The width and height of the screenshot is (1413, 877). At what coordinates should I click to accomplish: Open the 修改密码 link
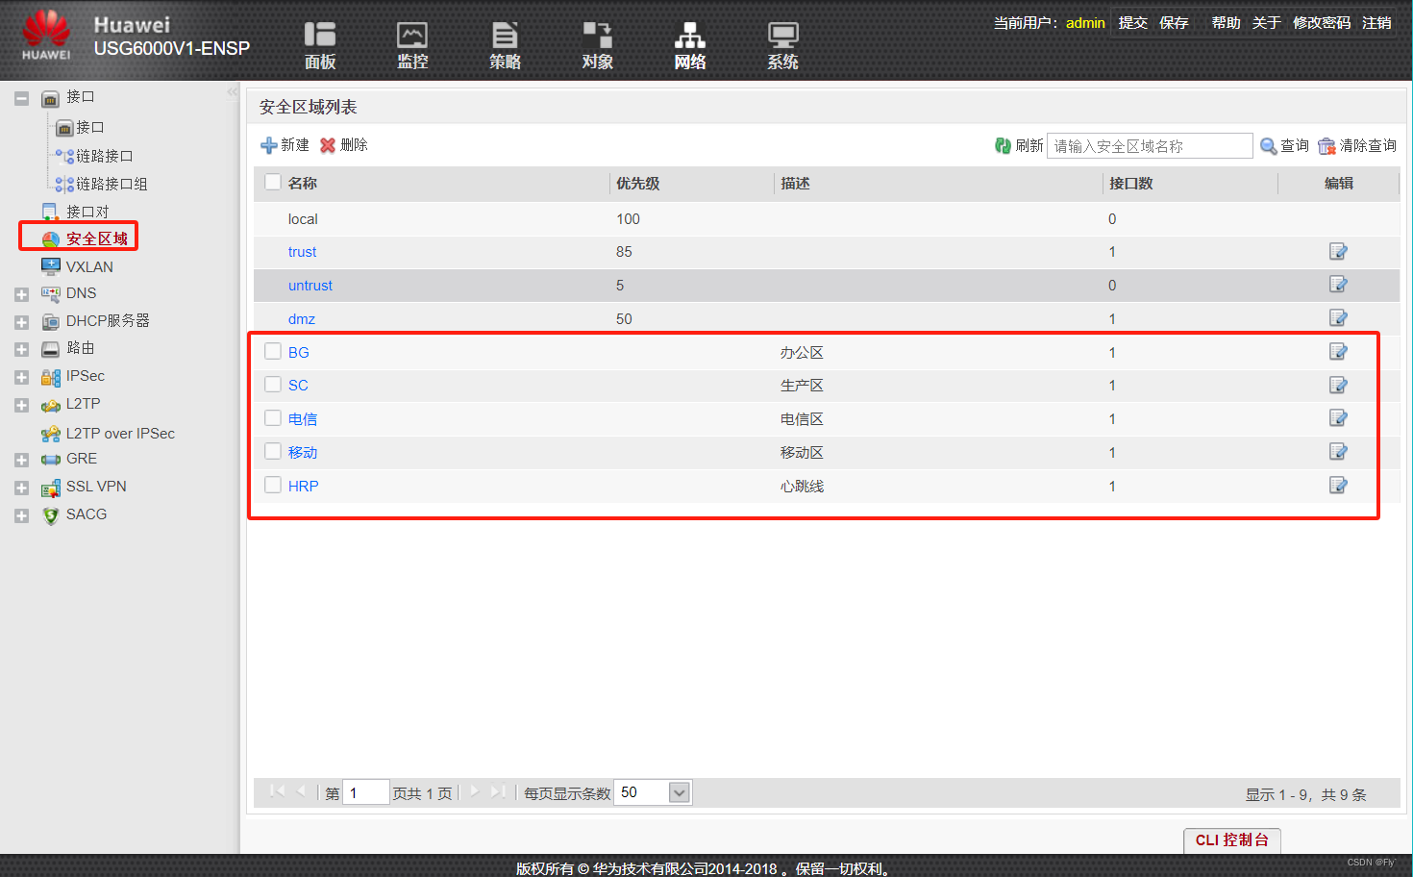coord(1322,22)
